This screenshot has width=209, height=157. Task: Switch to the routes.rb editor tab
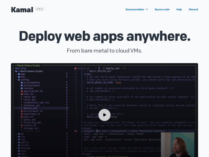pos(83,68)
